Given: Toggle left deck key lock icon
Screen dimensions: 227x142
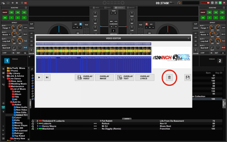Looking at the screenshot, I should coord(81,24).
